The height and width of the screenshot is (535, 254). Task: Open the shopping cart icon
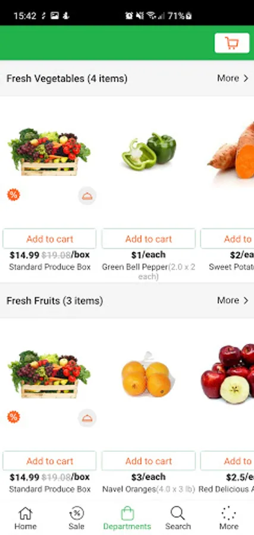[x=232, y=43]
